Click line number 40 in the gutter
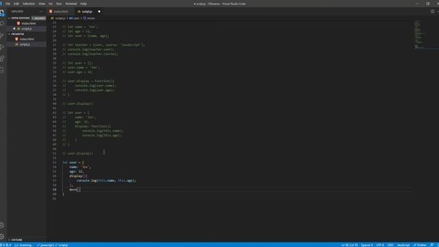The height and width of the screenshot is (247, 439). pos(54,104)
